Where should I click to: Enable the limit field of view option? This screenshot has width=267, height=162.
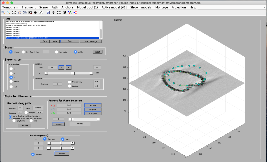tap(23, 52)
